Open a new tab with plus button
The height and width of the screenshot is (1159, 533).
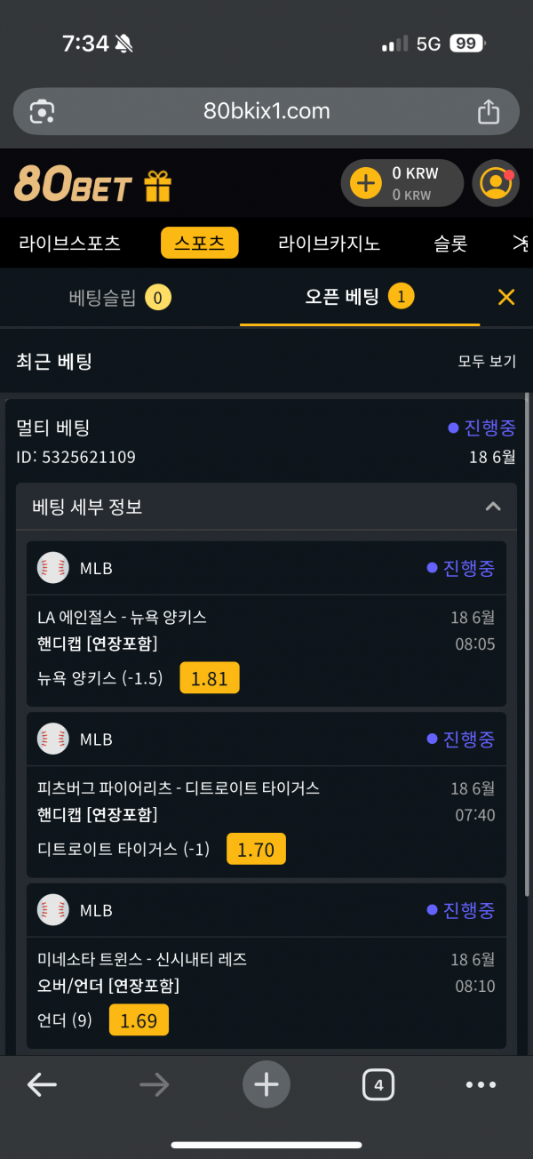click(x=266, y=1084)
